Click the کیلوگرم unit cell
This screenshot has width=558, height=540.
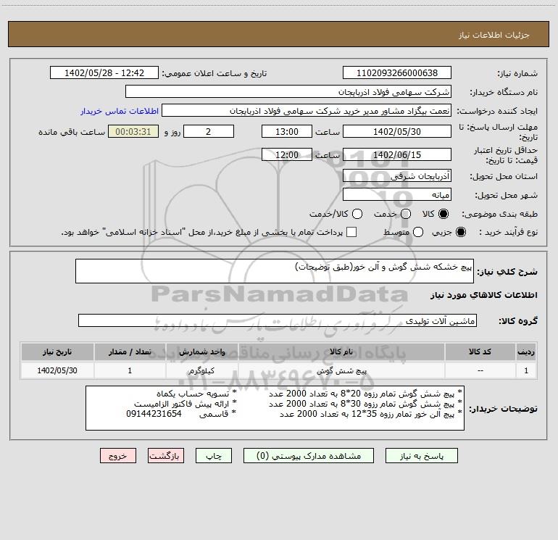pyautogui.click(x=201, y=370)
